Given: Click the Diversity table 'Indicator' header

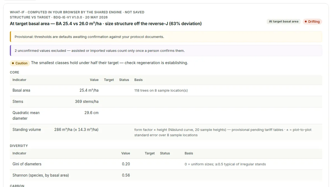Looking at the screenshot, I should coord(19,153).
